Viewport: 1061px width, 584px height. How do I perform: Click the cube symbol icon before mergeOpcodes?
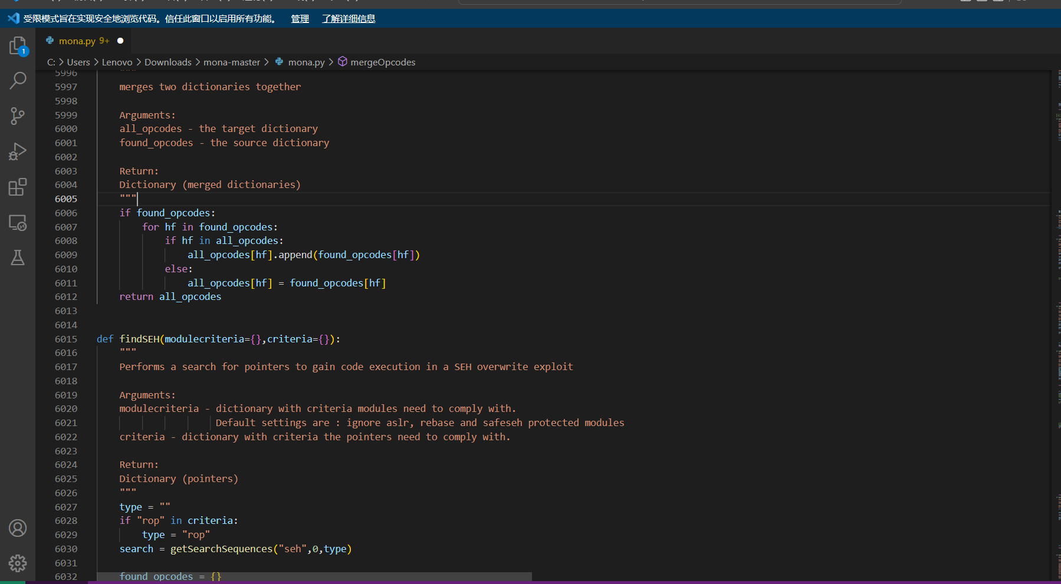coord(343,61)
